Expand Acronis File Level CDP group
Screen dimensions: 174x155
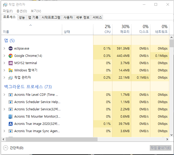(4, 95)
